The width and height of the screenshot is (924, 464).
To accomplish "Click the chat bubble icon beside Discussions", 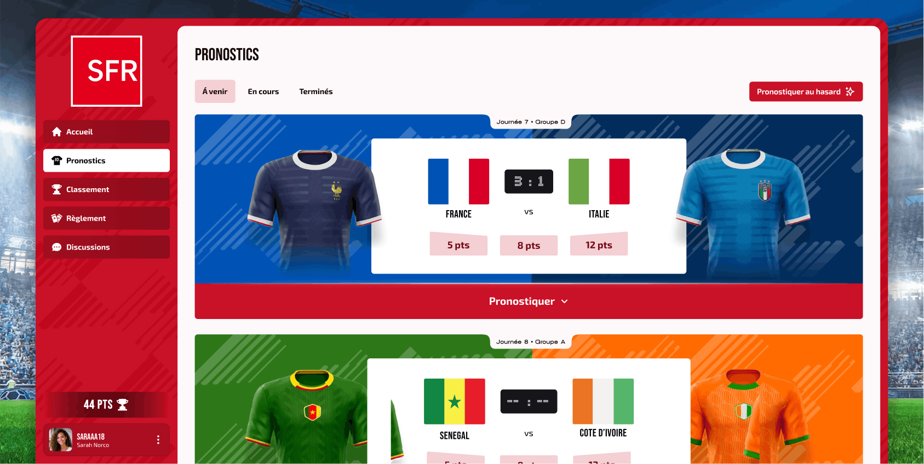I will [x=56, y=247].
